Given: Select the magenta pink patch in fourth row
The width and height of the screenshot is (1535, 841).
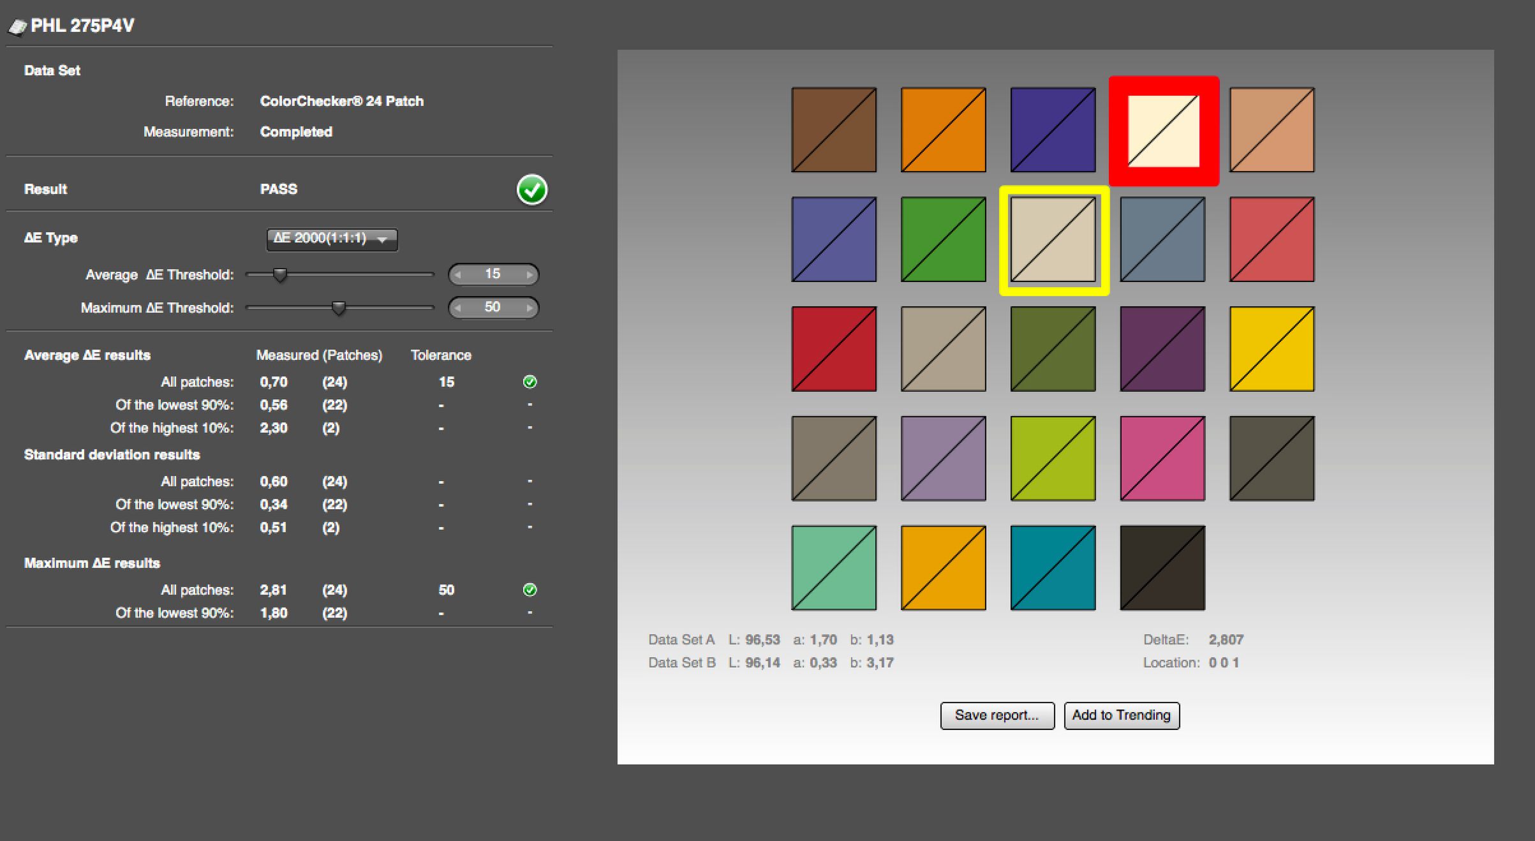Looking at the screenshot, I should click(x=1162, y=459).
